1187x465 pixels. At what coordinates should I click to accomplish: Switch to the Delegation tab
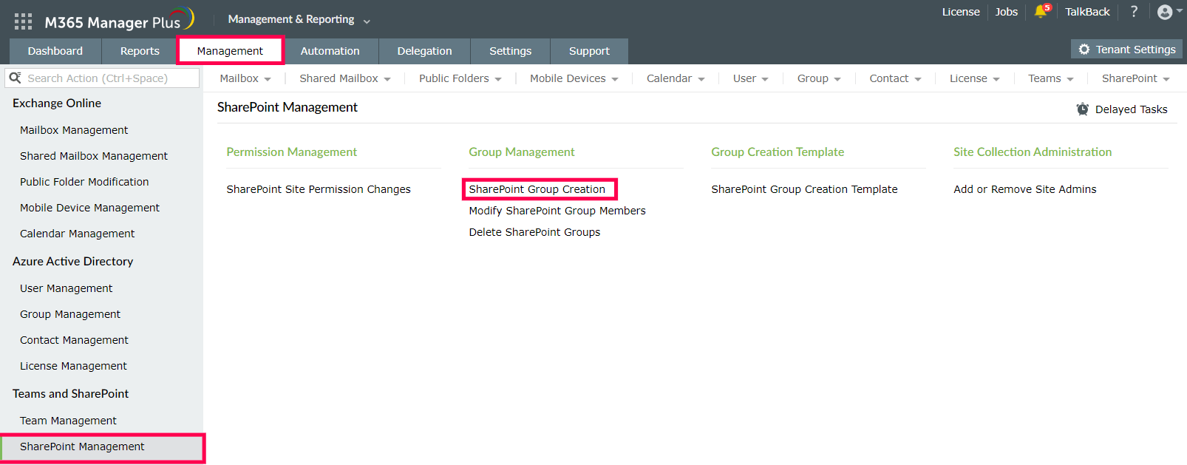[424, 51]
